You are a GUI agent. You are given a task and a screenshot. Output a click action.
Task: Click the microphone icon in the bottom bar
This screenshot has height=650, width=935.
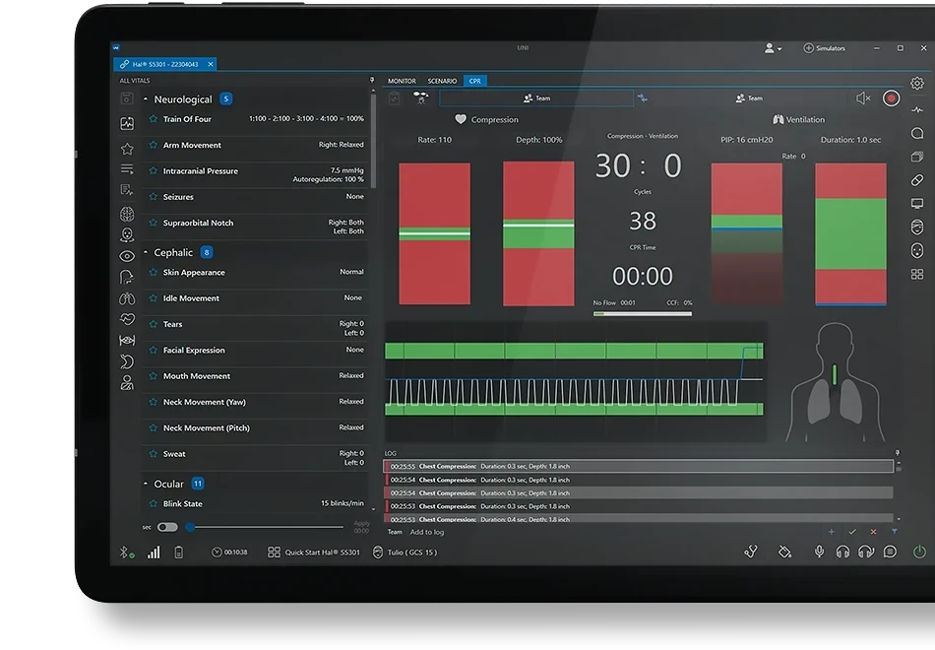pyautogui.click(x=819, y=552)
